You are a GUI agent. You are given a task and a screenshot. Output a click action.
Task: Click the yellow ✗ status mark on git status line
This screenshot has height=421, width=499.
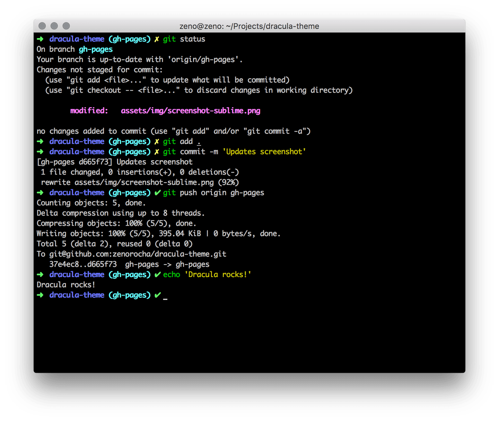pos(157,39)
